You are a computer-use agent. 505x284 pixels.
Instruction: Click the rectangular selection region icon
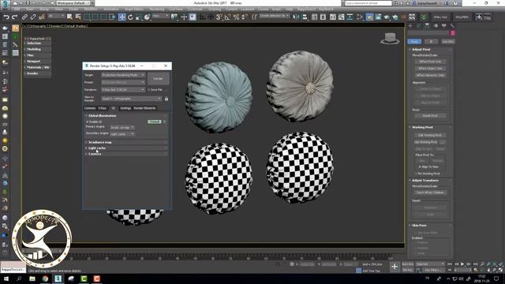click(x=87, y=17)
